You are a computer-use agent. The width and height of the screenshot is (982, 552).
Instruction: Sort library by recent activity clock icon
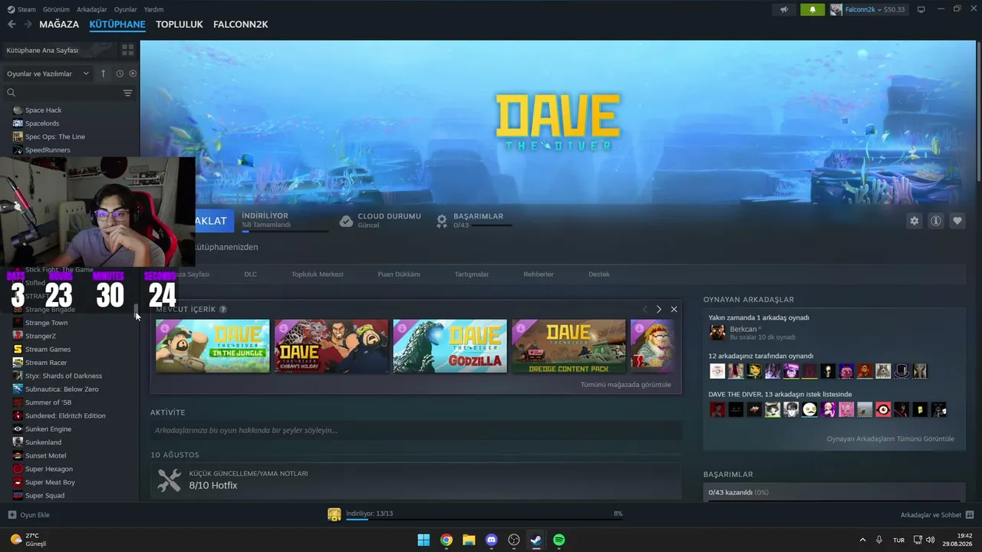coord(120,74)
